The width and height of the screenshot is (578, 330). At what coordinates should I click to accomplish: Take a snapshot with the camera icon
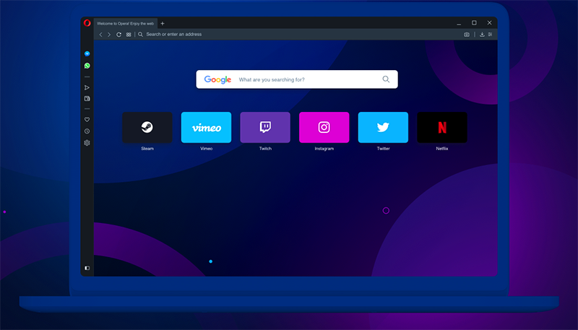(x=467, y=34)
